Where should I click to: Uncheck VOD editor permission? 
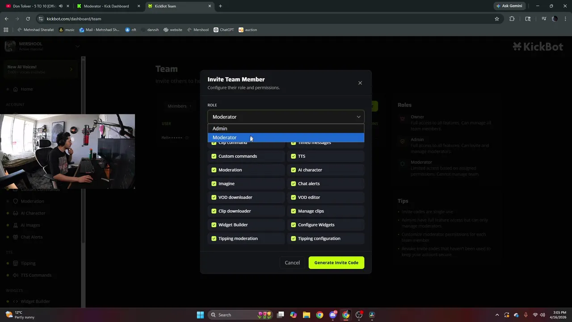click(x=294, y=197)
